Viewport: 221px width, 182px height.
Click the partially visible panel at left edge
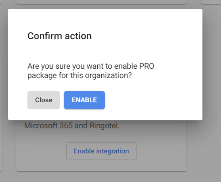point(1,116)
